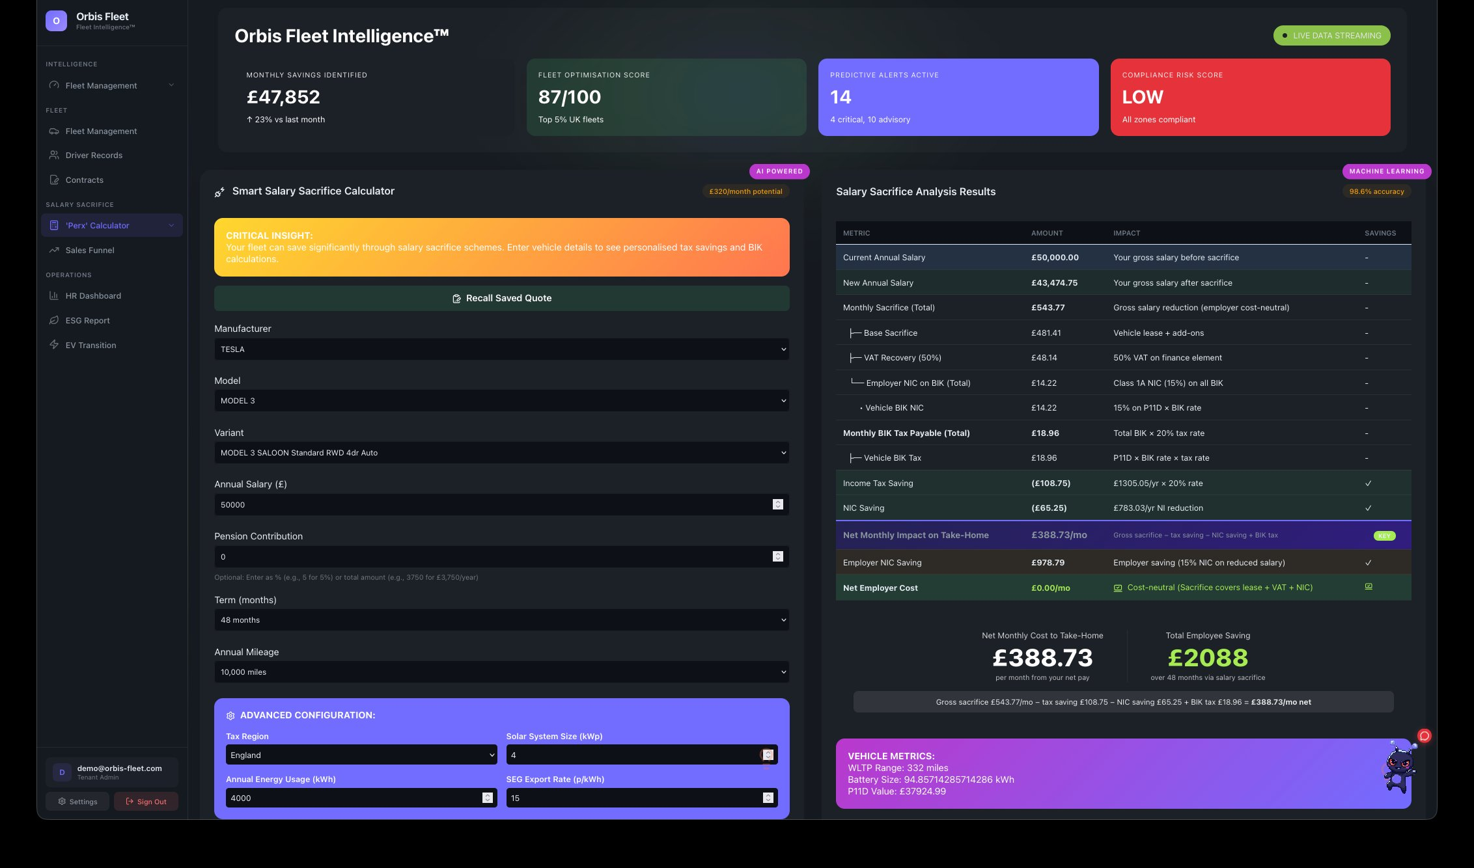Viewport: 1474px width, 868px height.
Task: Open the Tax Region dropdown set to England
Action: click(361, 755)
